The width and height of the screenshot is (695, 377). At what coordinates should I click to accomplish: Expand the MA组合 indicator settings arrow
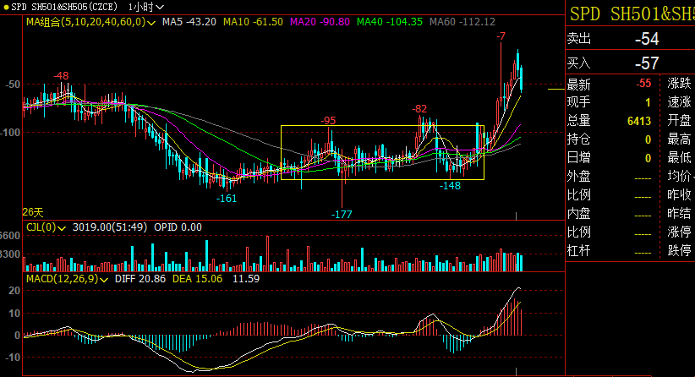click(150, 21)
